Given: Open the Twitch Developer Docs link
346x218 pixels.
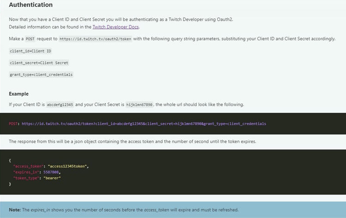Looking at the screenshot, I should [115, 27].
